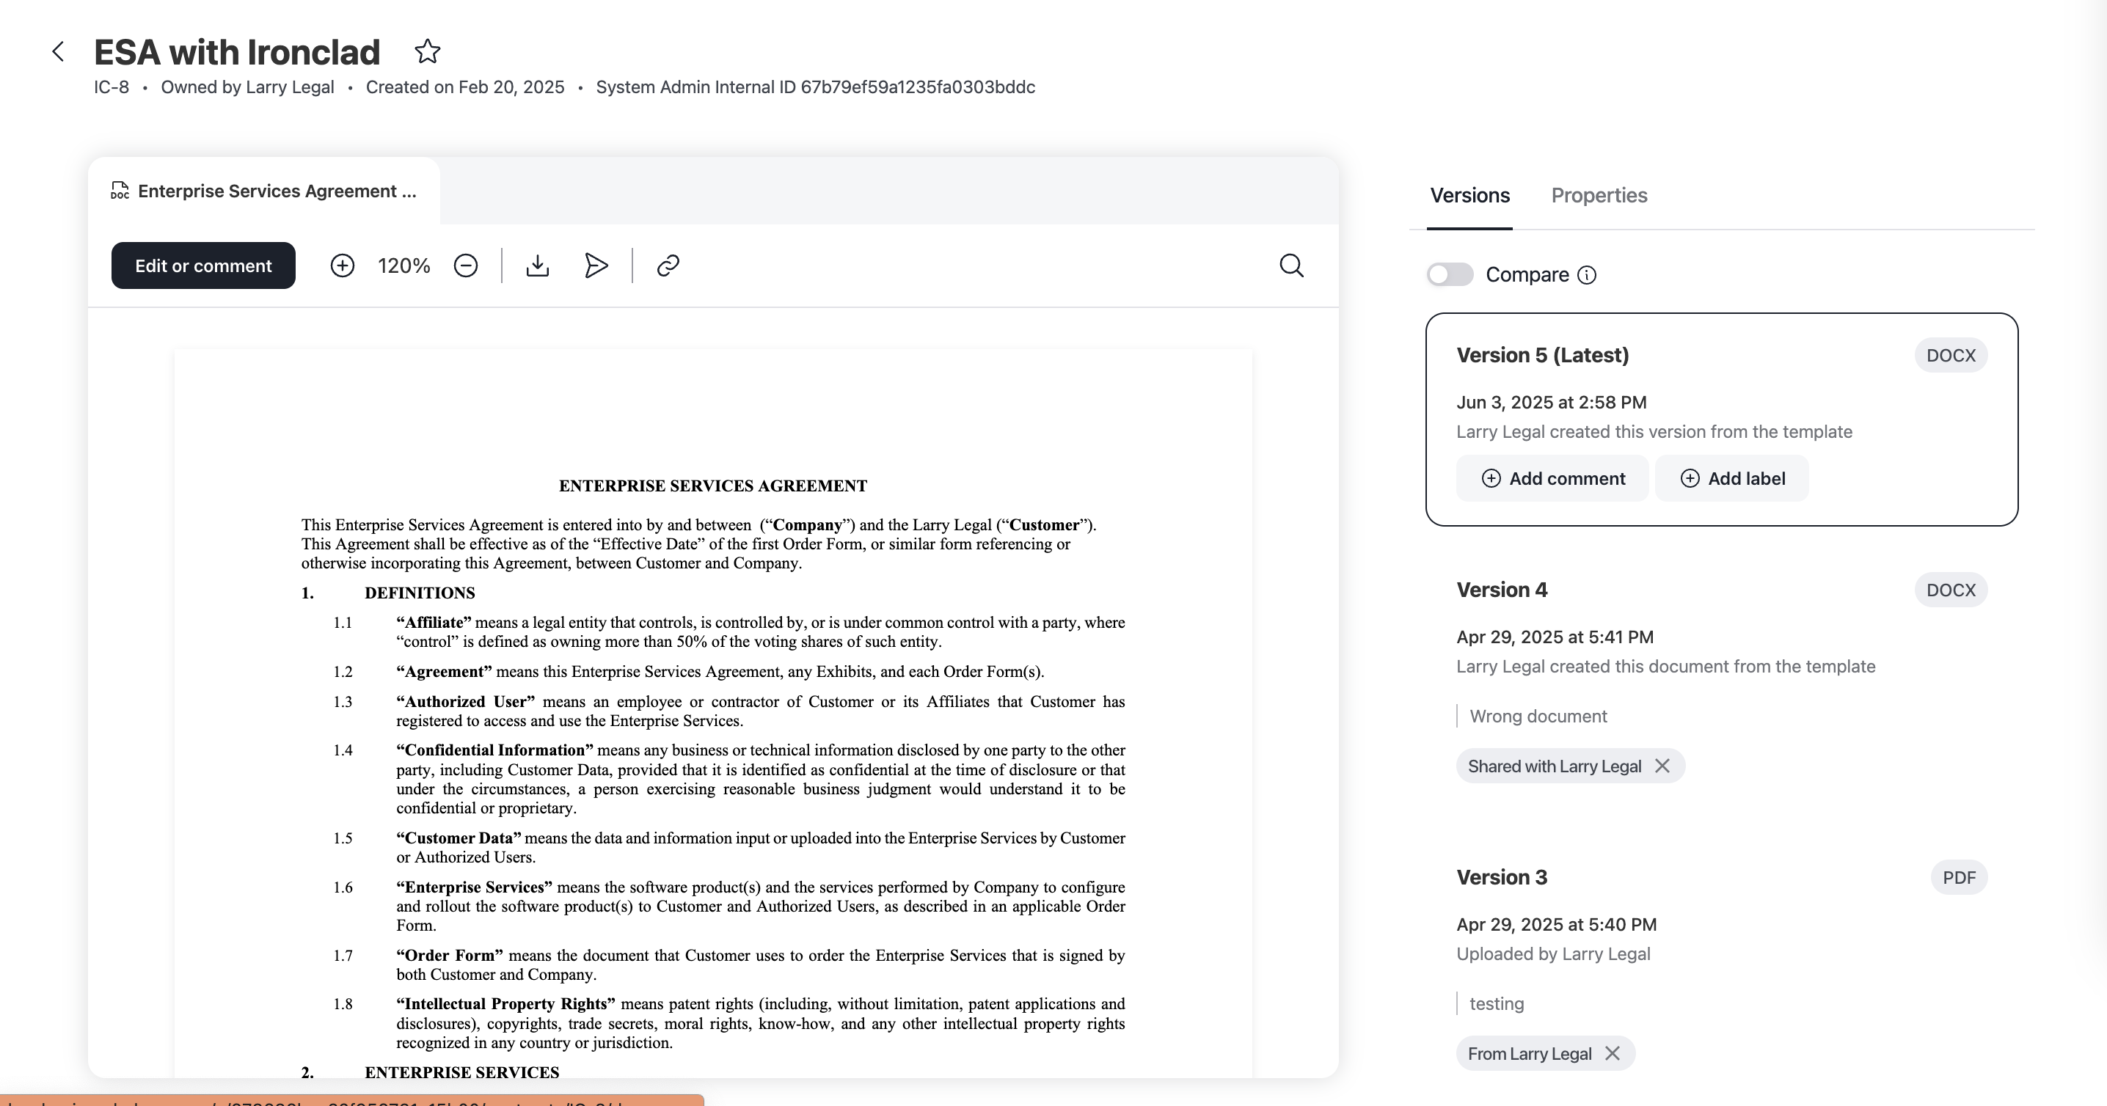
Task: Click the 'Apr 29, 2025 at 5:40 PM' timestamp
Action: (1557, 925)
